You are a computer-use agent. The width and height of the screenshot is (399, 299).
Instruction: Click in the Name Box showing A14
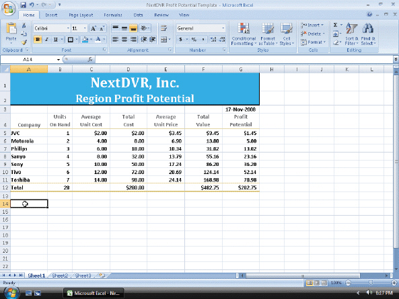coord(28,59)
